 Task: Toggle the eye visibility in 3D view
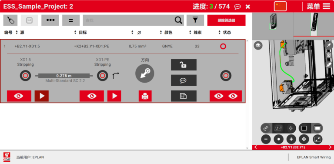pyautogui.click(x=258, y=45)
